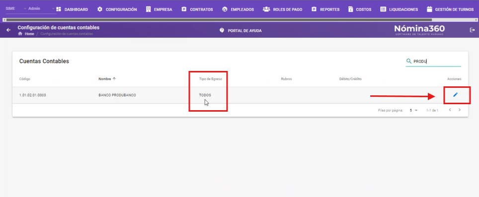Click the Tipo de Egreso column header
Viewport: 479px width, 197px height.
pyautogui.click(x=211, y=79)
